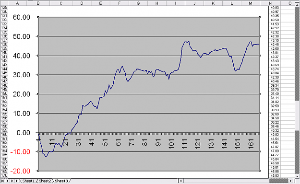Select row 150 header
Viewport: 300px width, 184px height.
click(x=4, y=93)
